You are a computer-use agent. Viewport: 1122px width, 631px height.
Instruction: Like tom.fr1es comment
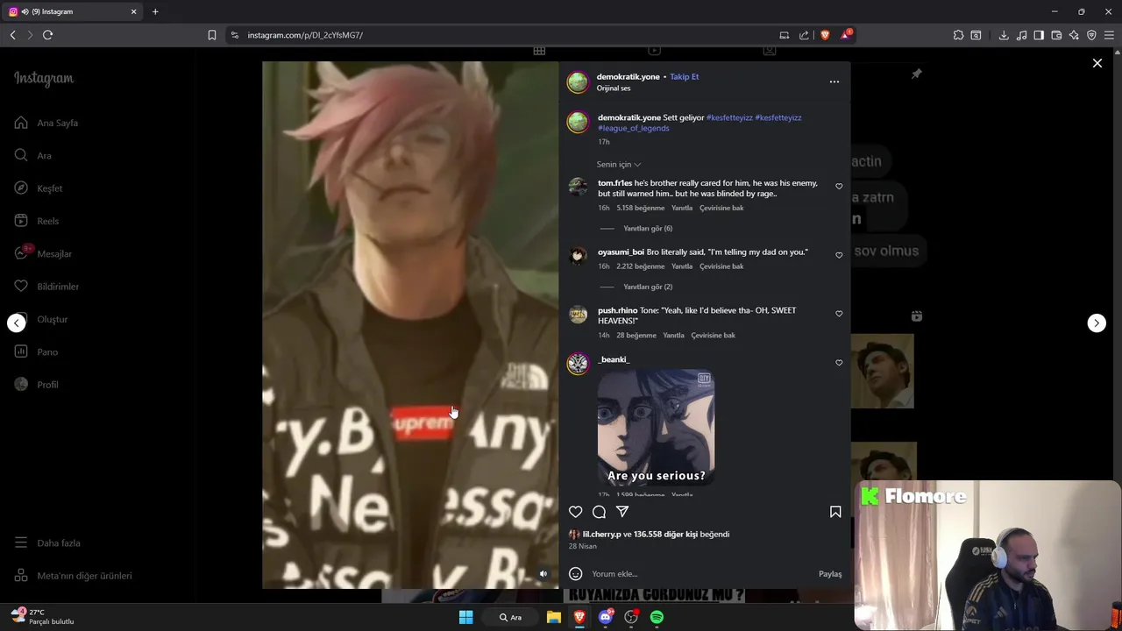(x=839, y=187)
